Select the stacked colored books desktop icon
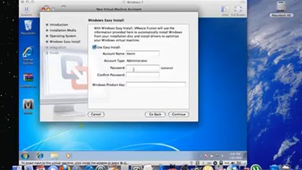The image size is (302, 170). (28, 80)
